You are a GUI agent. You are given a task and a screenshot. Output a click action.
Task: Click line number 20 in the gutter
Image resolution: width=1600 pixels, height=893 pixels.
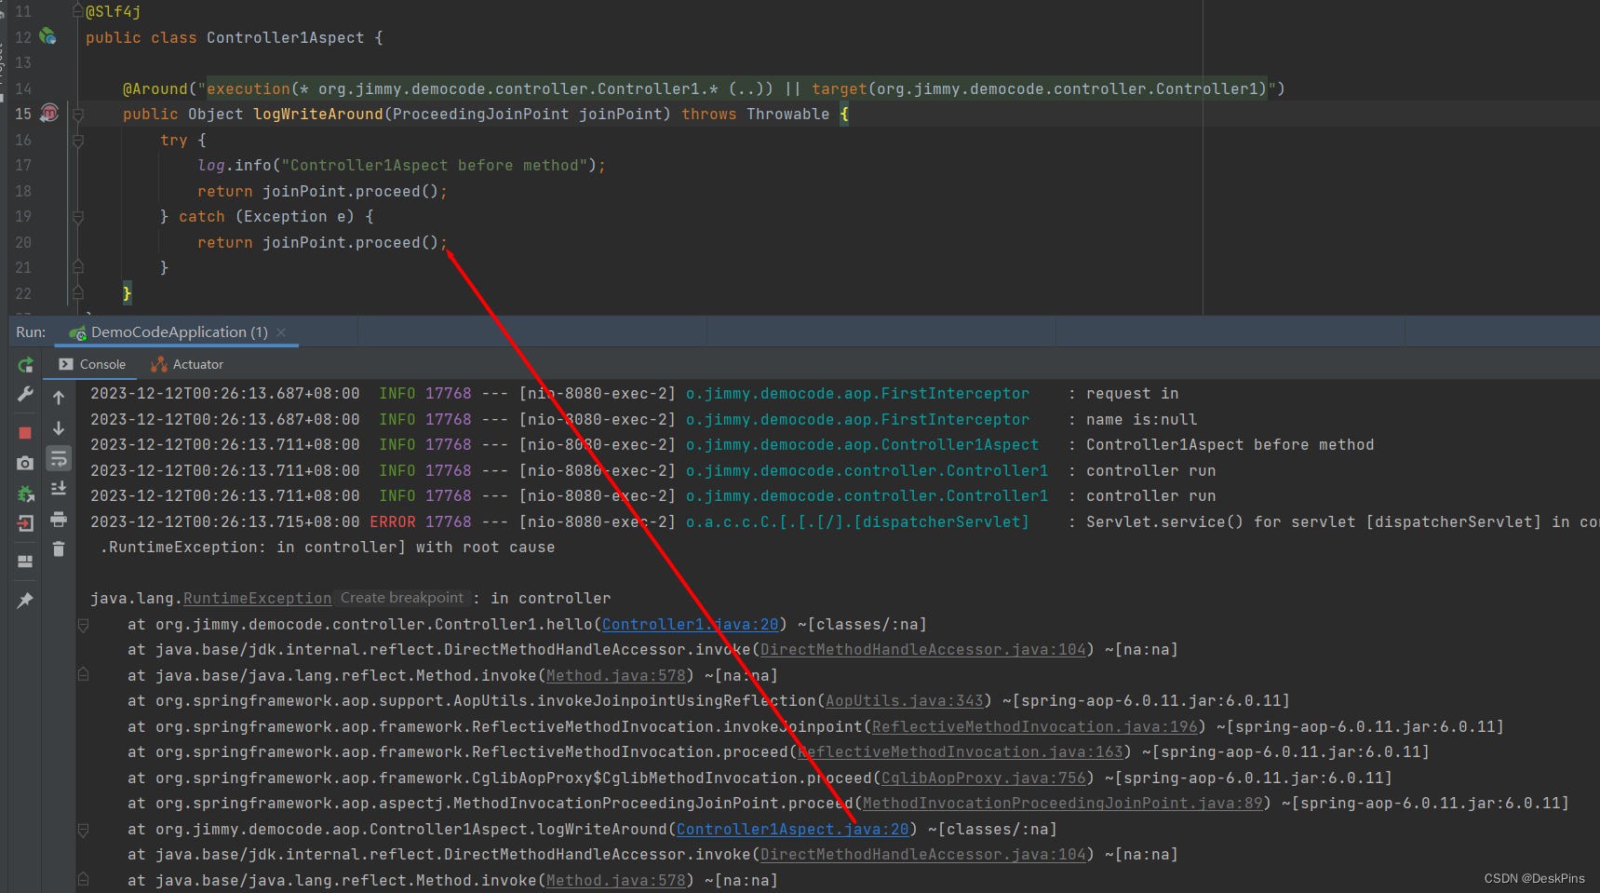tap(23, 242)
